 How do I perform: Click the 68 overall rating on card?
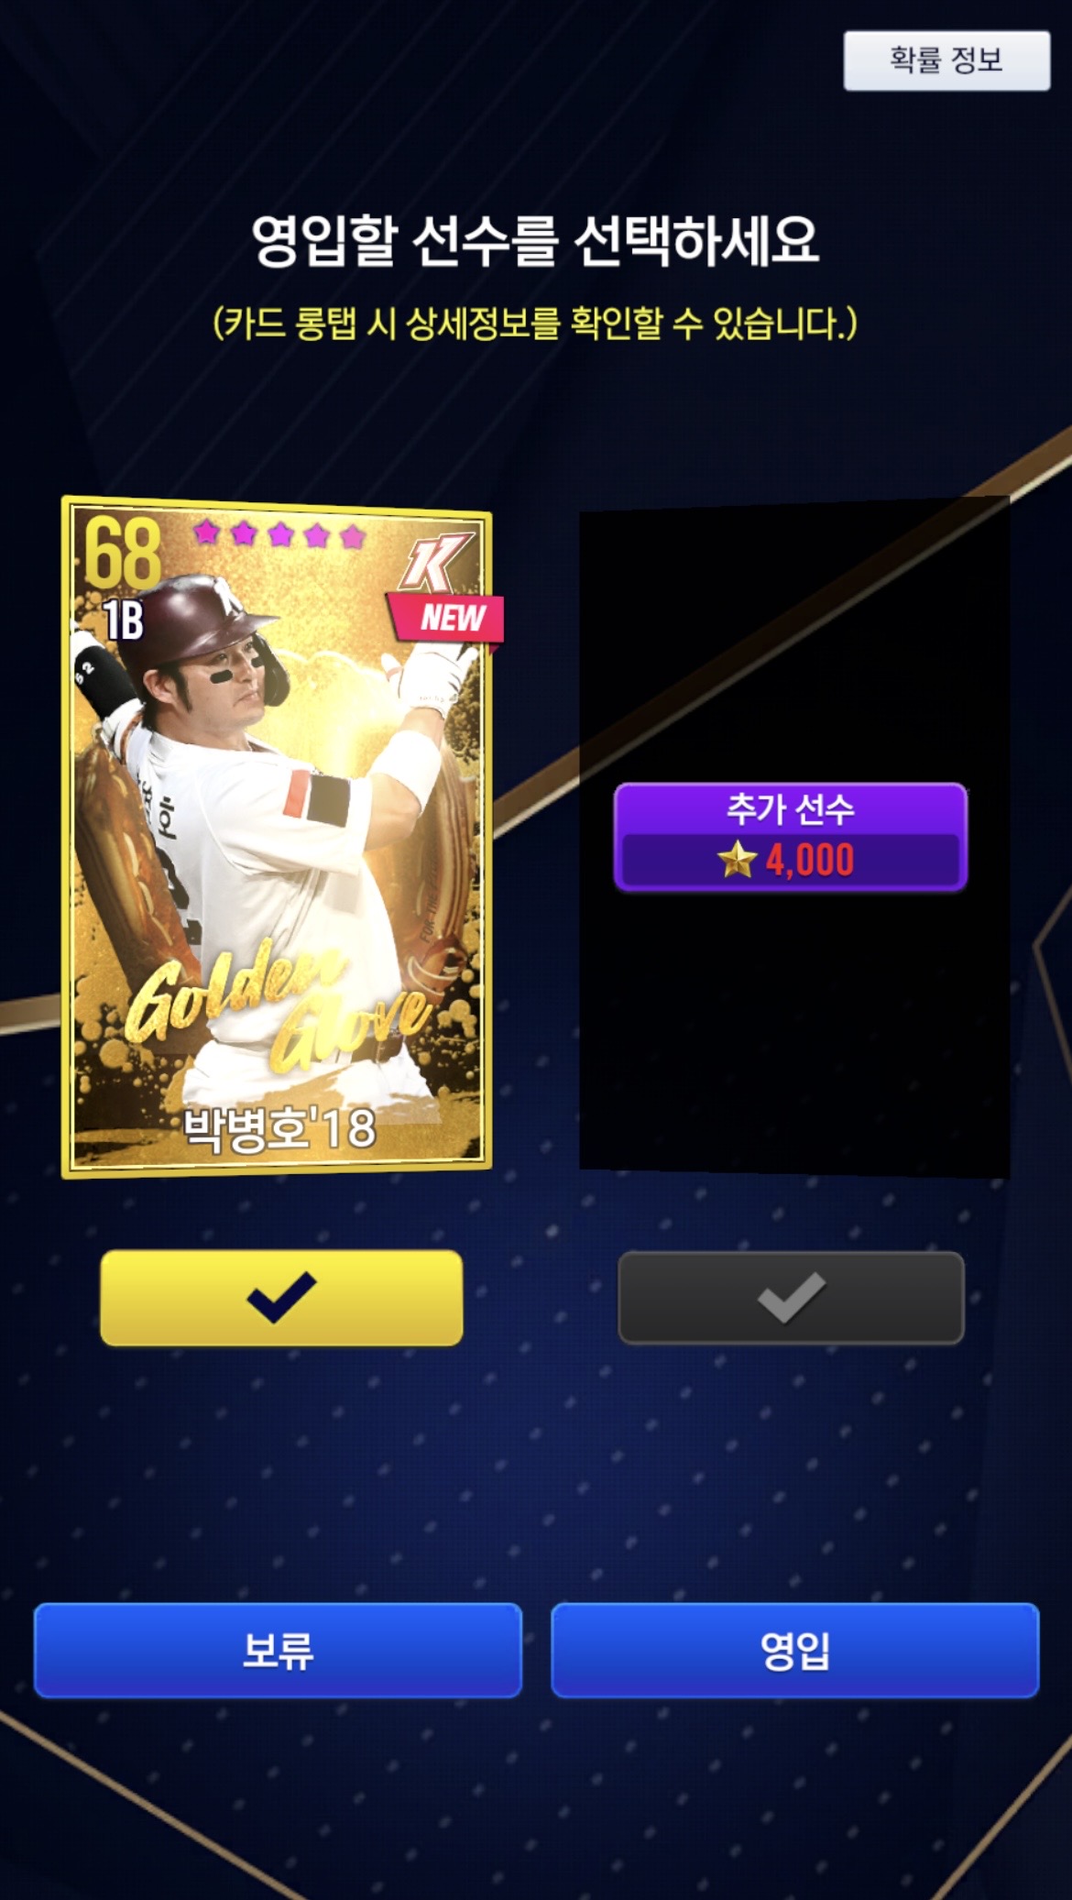(123, 554)
